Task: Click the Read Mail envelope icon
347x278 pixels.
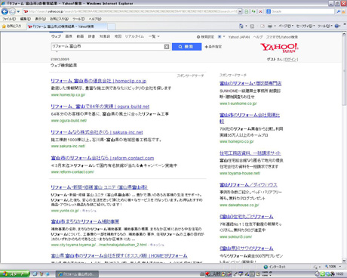Action: click(263, 26)
